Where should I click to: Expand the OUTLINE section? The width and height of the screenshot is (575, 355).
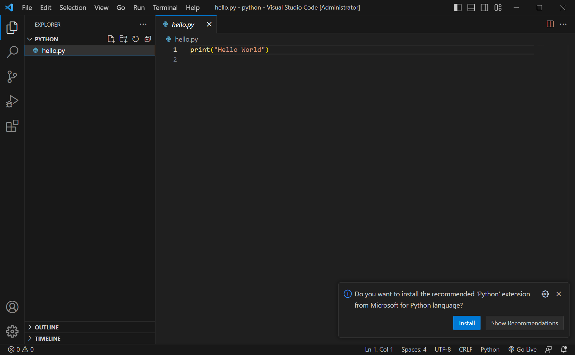[90, 327]
